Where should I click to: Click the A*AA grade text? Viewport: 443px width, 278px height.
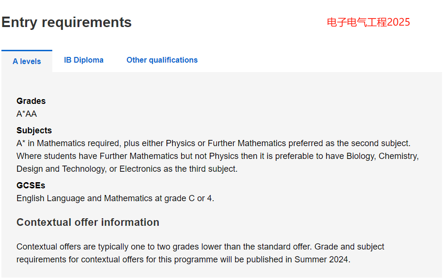[x=27, y=114]
